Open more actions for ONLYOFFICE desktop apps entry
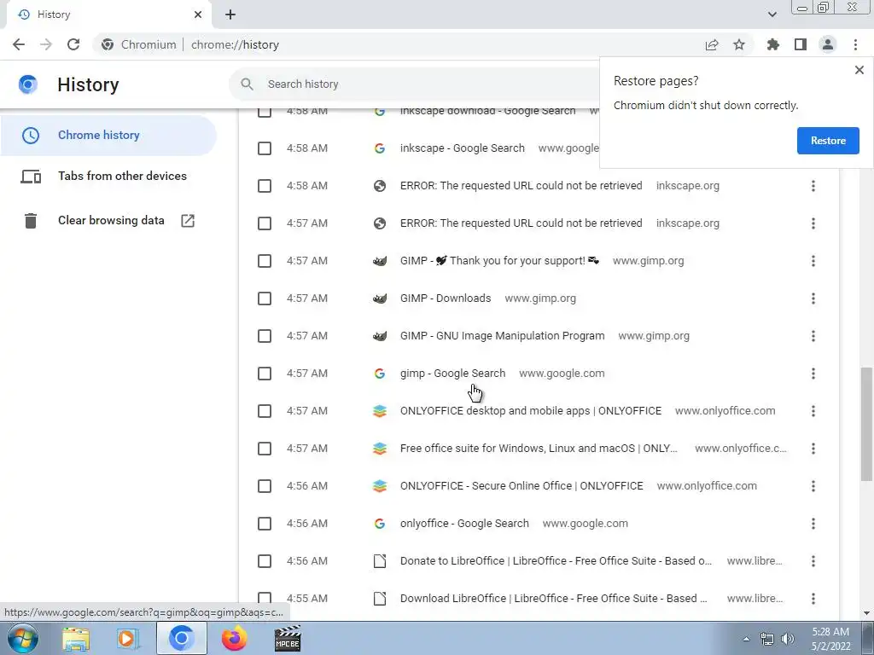 [813, 411]
